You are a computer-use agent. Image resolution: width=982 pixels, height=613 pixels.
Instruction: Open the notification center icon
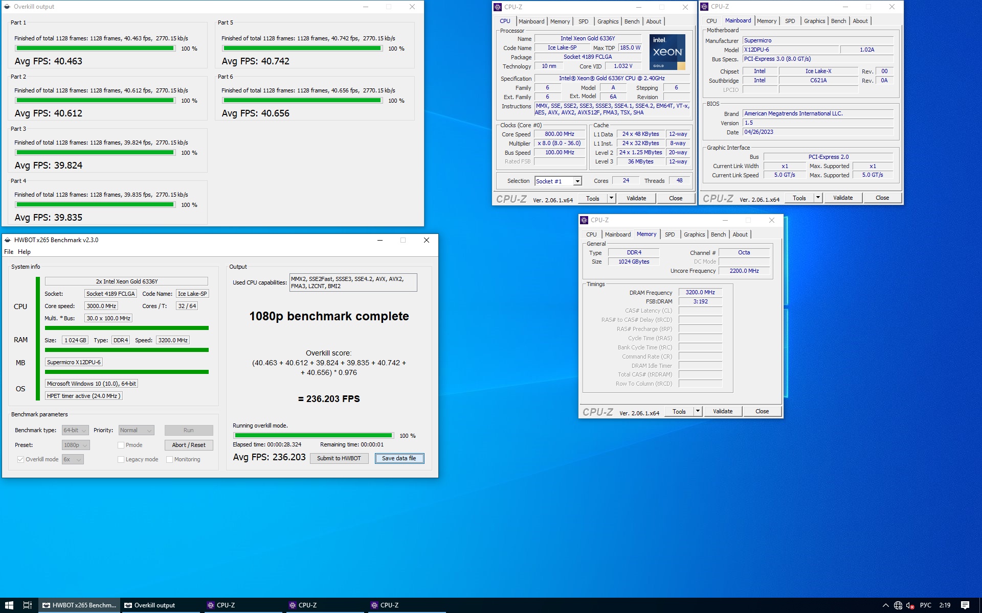[x=965, y=605]
